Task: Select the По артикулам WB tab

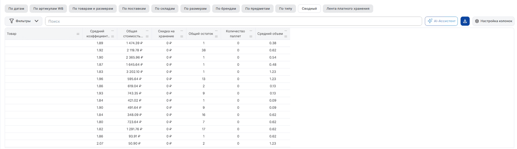Action: [48, 9]
